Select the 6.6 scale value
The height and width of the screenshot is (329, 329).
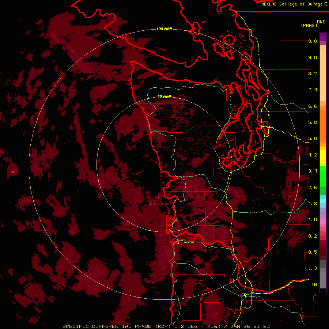313,106
